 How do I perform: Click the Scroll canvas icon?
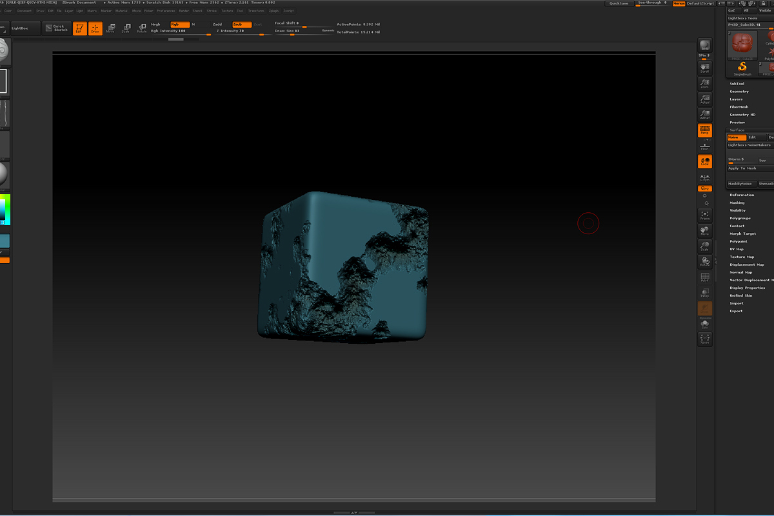coord(704,68)
